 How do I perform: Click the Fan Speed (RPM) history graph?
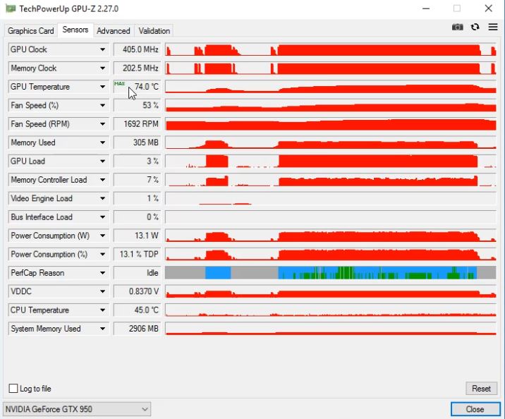(331, 124)
